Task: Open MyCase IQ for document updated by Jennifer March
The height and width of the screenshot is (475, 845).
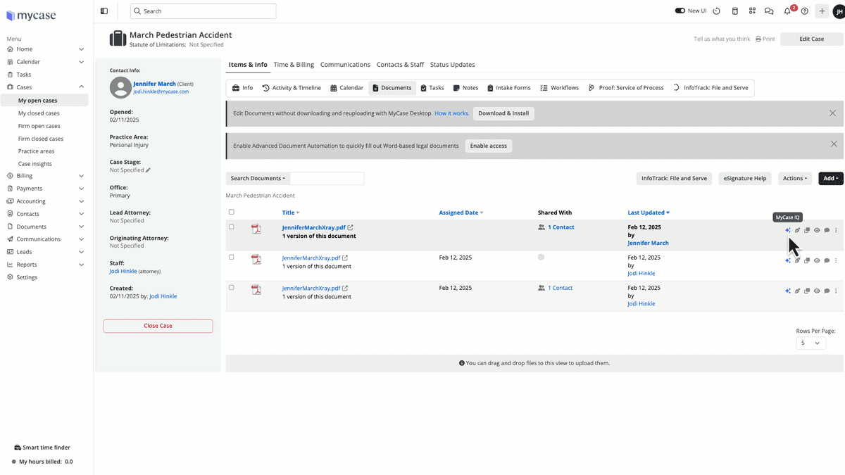Action: (788, 230)
